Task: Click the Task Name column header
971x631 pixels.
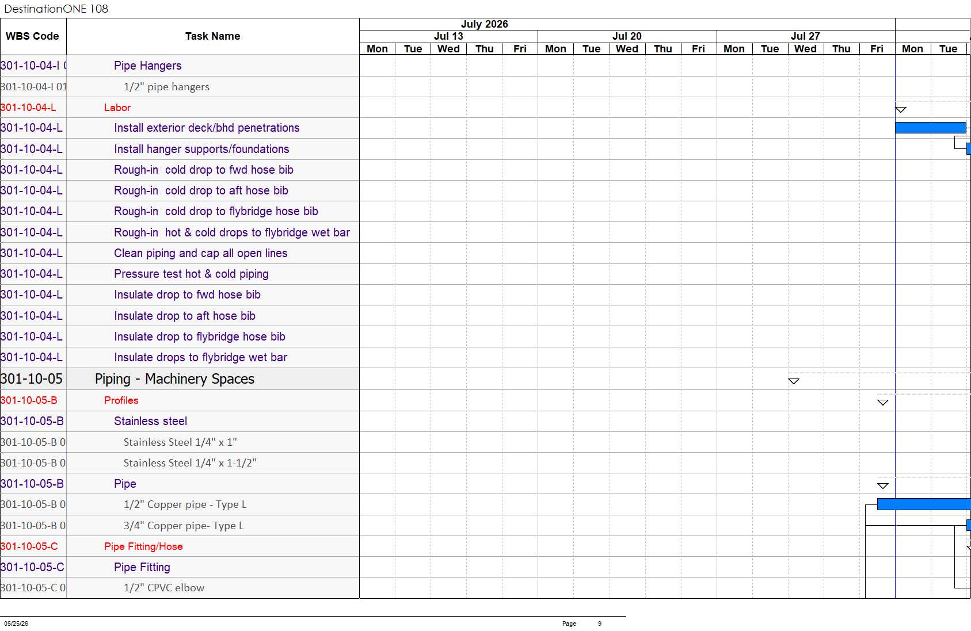Action: [212, 36]
